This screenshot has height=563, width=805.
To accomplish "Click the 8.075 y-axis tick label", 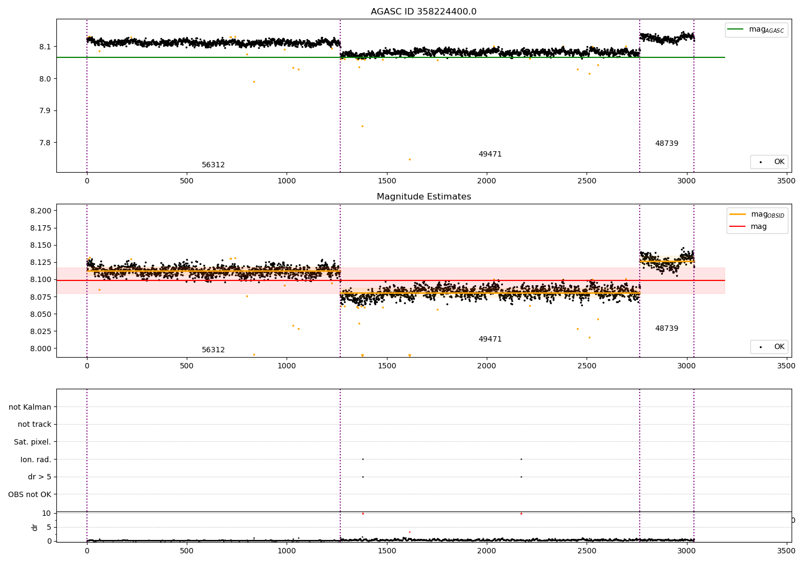I will [x=41, y=297].
